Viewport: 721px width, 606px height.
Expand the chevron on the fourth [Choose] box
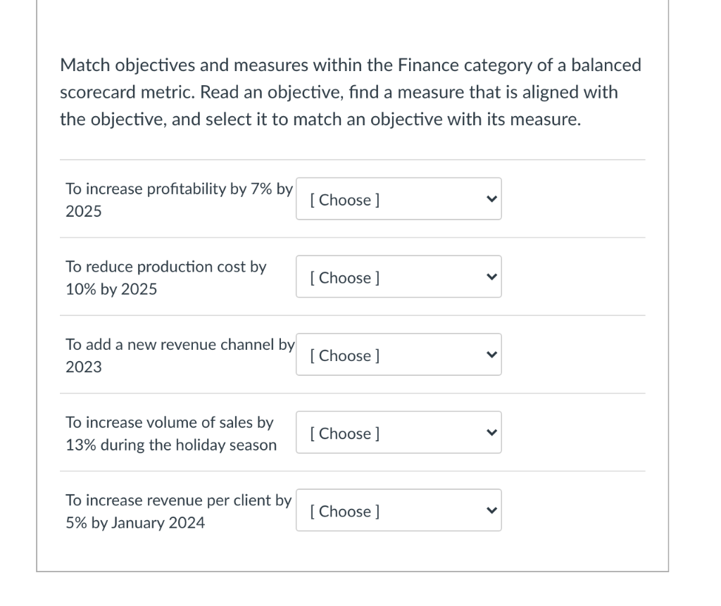click(491, 432)
